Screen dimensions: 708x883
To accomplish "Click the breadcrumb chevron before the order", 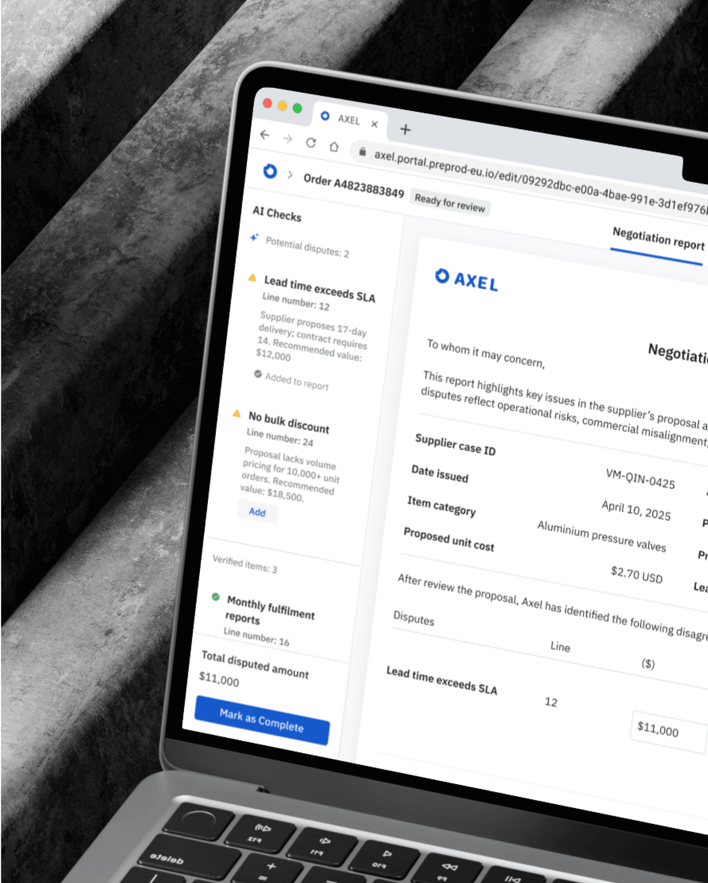I will tap(290, 175).
